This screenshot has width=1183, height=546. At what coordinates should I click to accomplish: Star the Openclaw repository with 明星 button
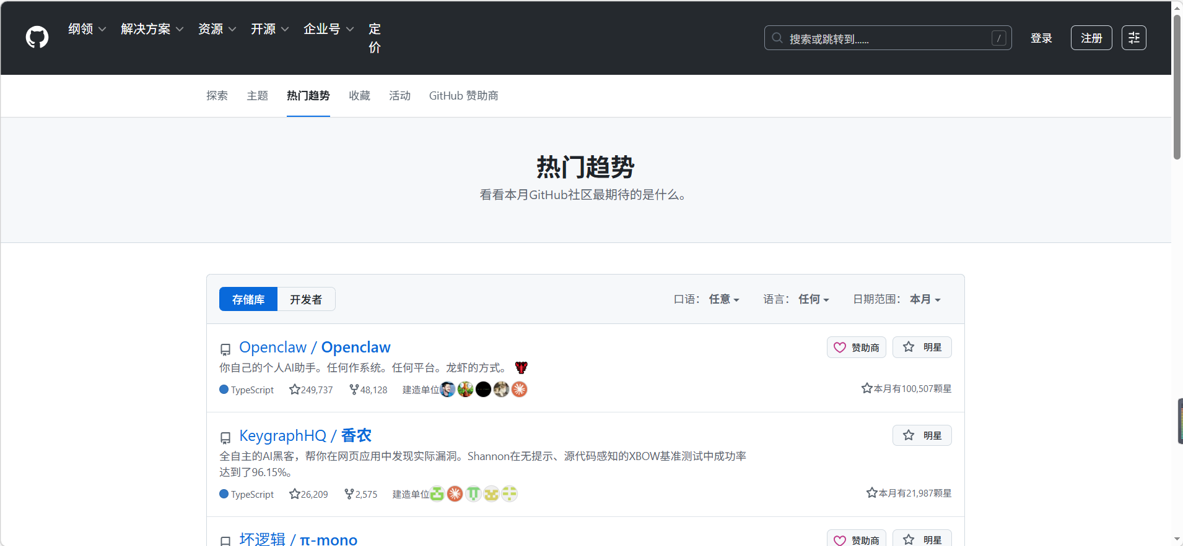pos(922,348)
